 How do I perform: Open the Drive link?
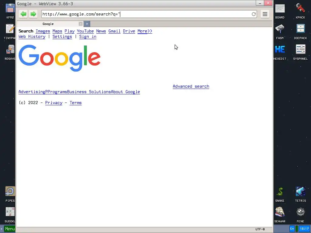pyautogui.click(x=129, y=31)
